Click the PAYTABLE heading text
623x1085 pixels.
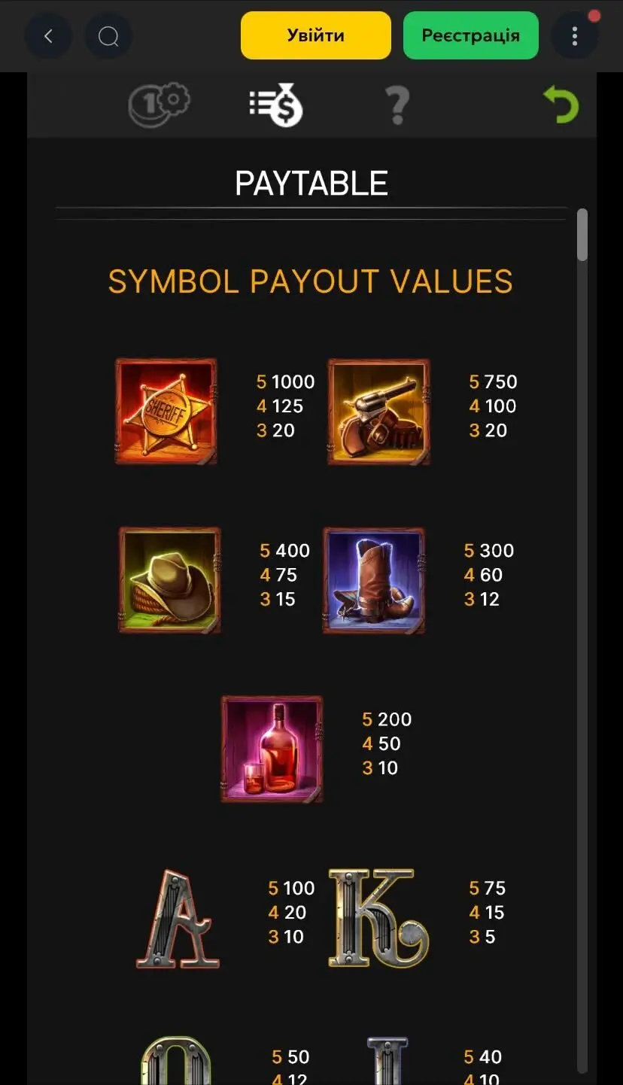311,183
